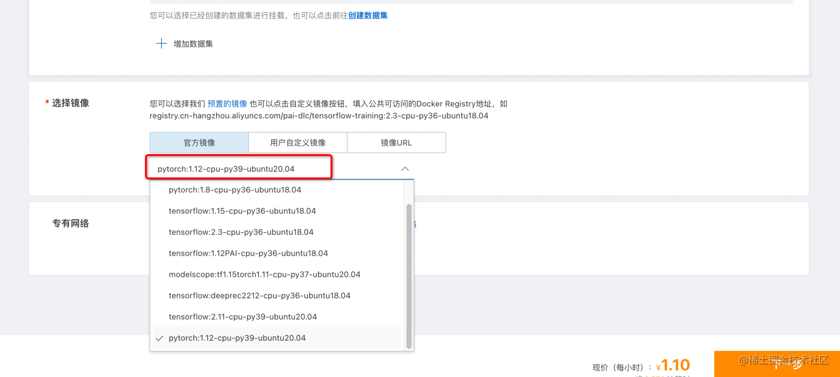Open the 创建数据集 link
This screenshot has width=840, height=377.
coord(368,16)
